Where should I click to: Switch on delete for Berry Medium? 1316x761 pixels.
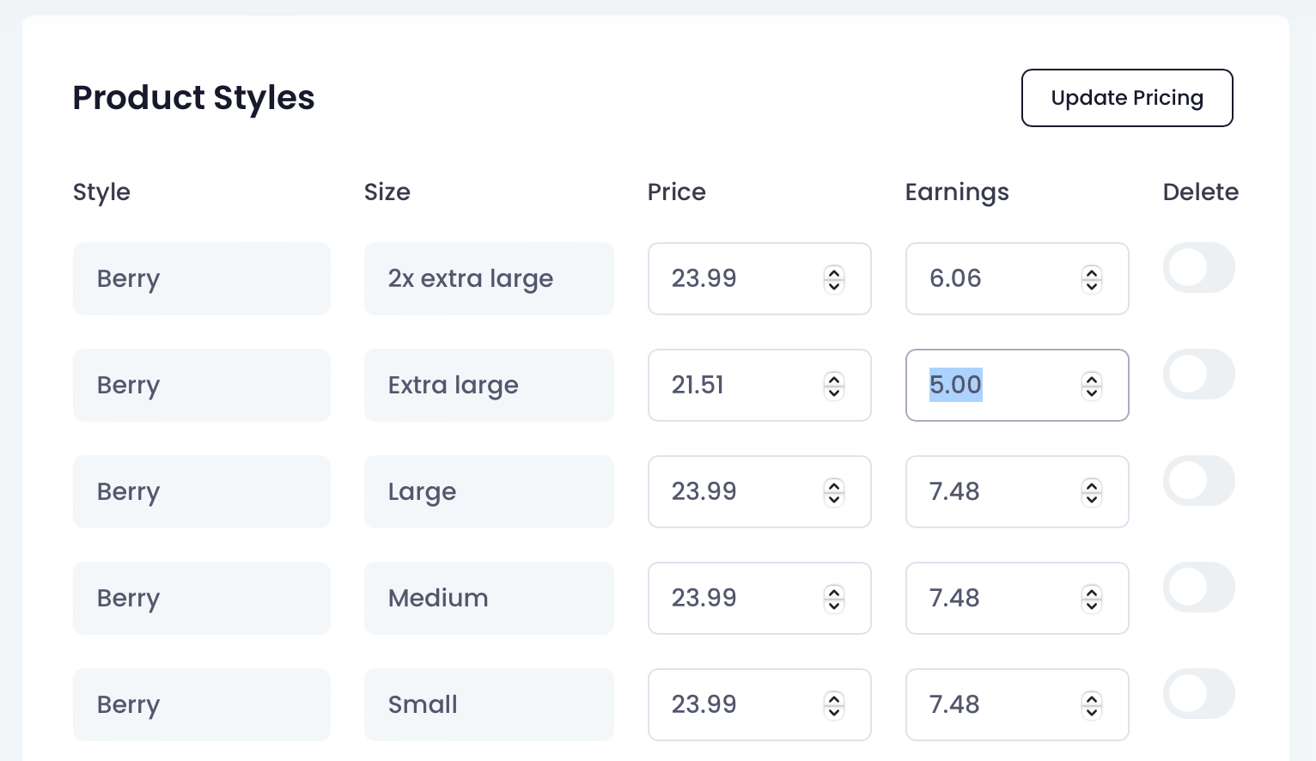(1199, 587)
